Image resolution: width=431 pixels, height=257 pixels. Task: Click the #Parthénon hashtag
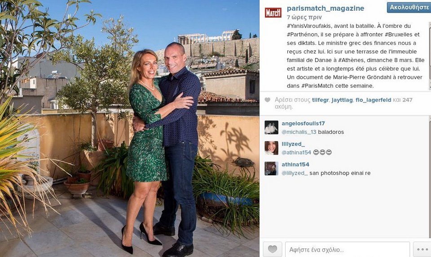(302, 35)
